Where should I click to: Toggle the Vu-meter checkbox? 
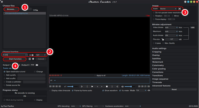click(x=120, y=91)
